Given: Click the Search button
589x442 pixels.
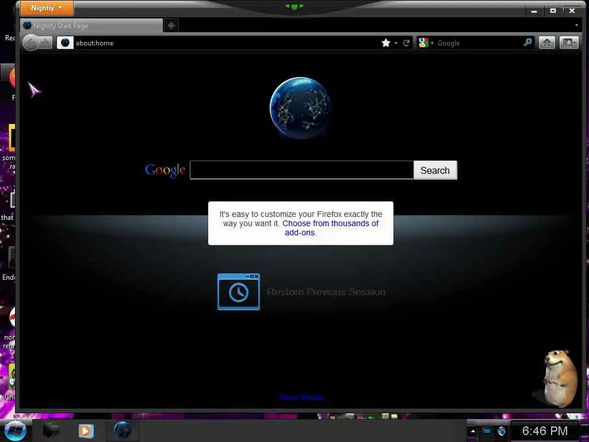Looking at the screenshot, I should (435, 170).
